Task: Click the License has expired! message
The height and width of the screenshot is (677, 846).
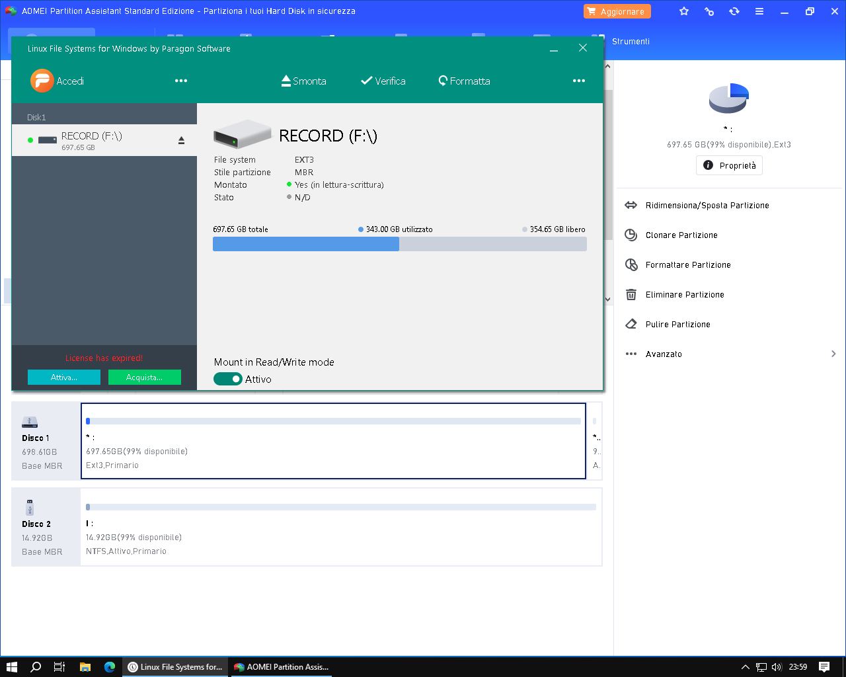Action: tap(104, 358)
